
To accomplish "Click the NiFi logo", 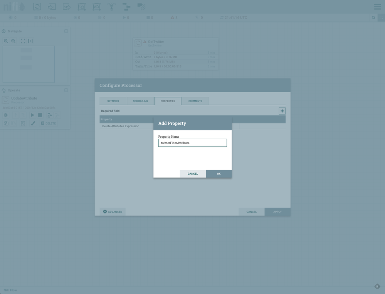I will (x=14, y=7).
